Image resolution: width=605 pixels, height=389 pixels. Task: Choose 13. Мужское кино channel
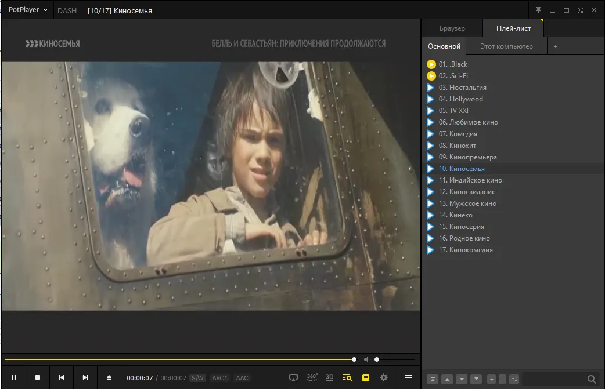pyautogui.click(x=513, y=203)
